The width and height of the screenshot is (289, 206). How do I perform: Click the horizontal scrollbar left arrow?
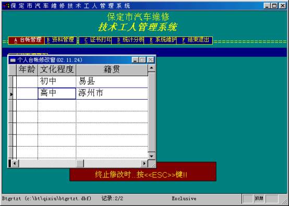(x=15, y=163)
